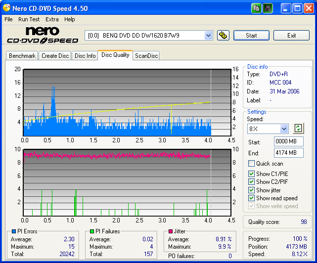The height and width of the screenshot is (263, 317).
Task: Click Jitter average 8.91 %
Action: click(224, 239)
